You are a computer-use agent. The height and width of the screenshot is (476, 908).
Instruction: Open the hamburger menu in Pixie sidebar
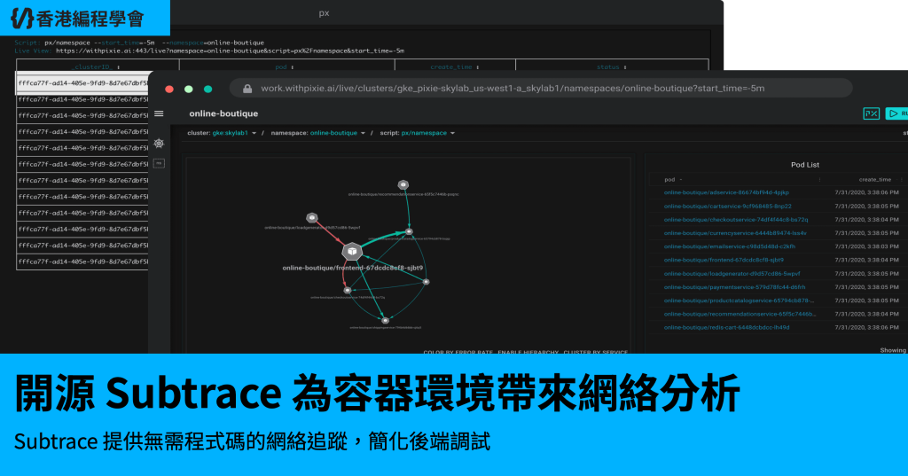coord(159,114)
